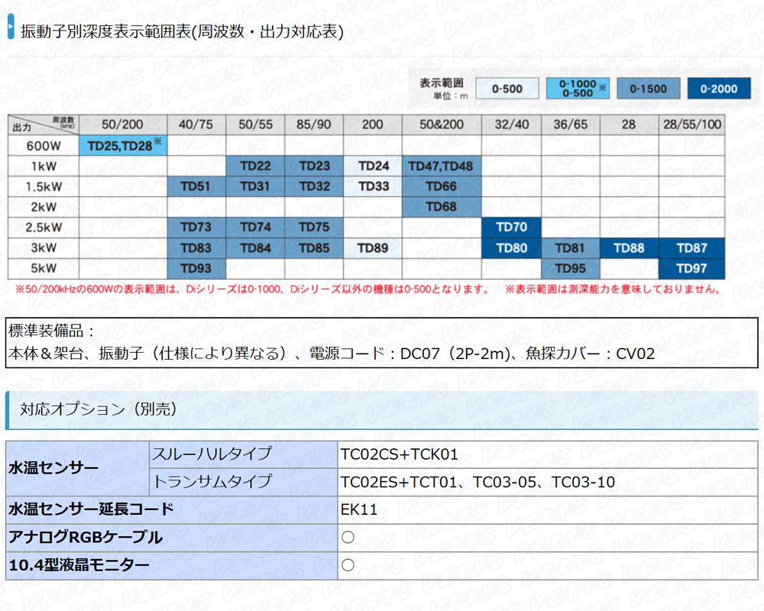Select the TD75 cell
This screenshot has width=764, height=611.
(314, 228)
